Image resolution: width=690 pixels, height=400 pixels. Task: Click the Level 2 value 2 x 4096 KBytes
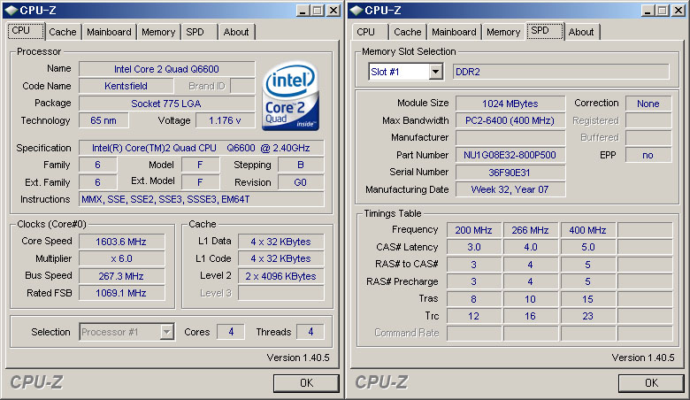(x=280, y=276)
